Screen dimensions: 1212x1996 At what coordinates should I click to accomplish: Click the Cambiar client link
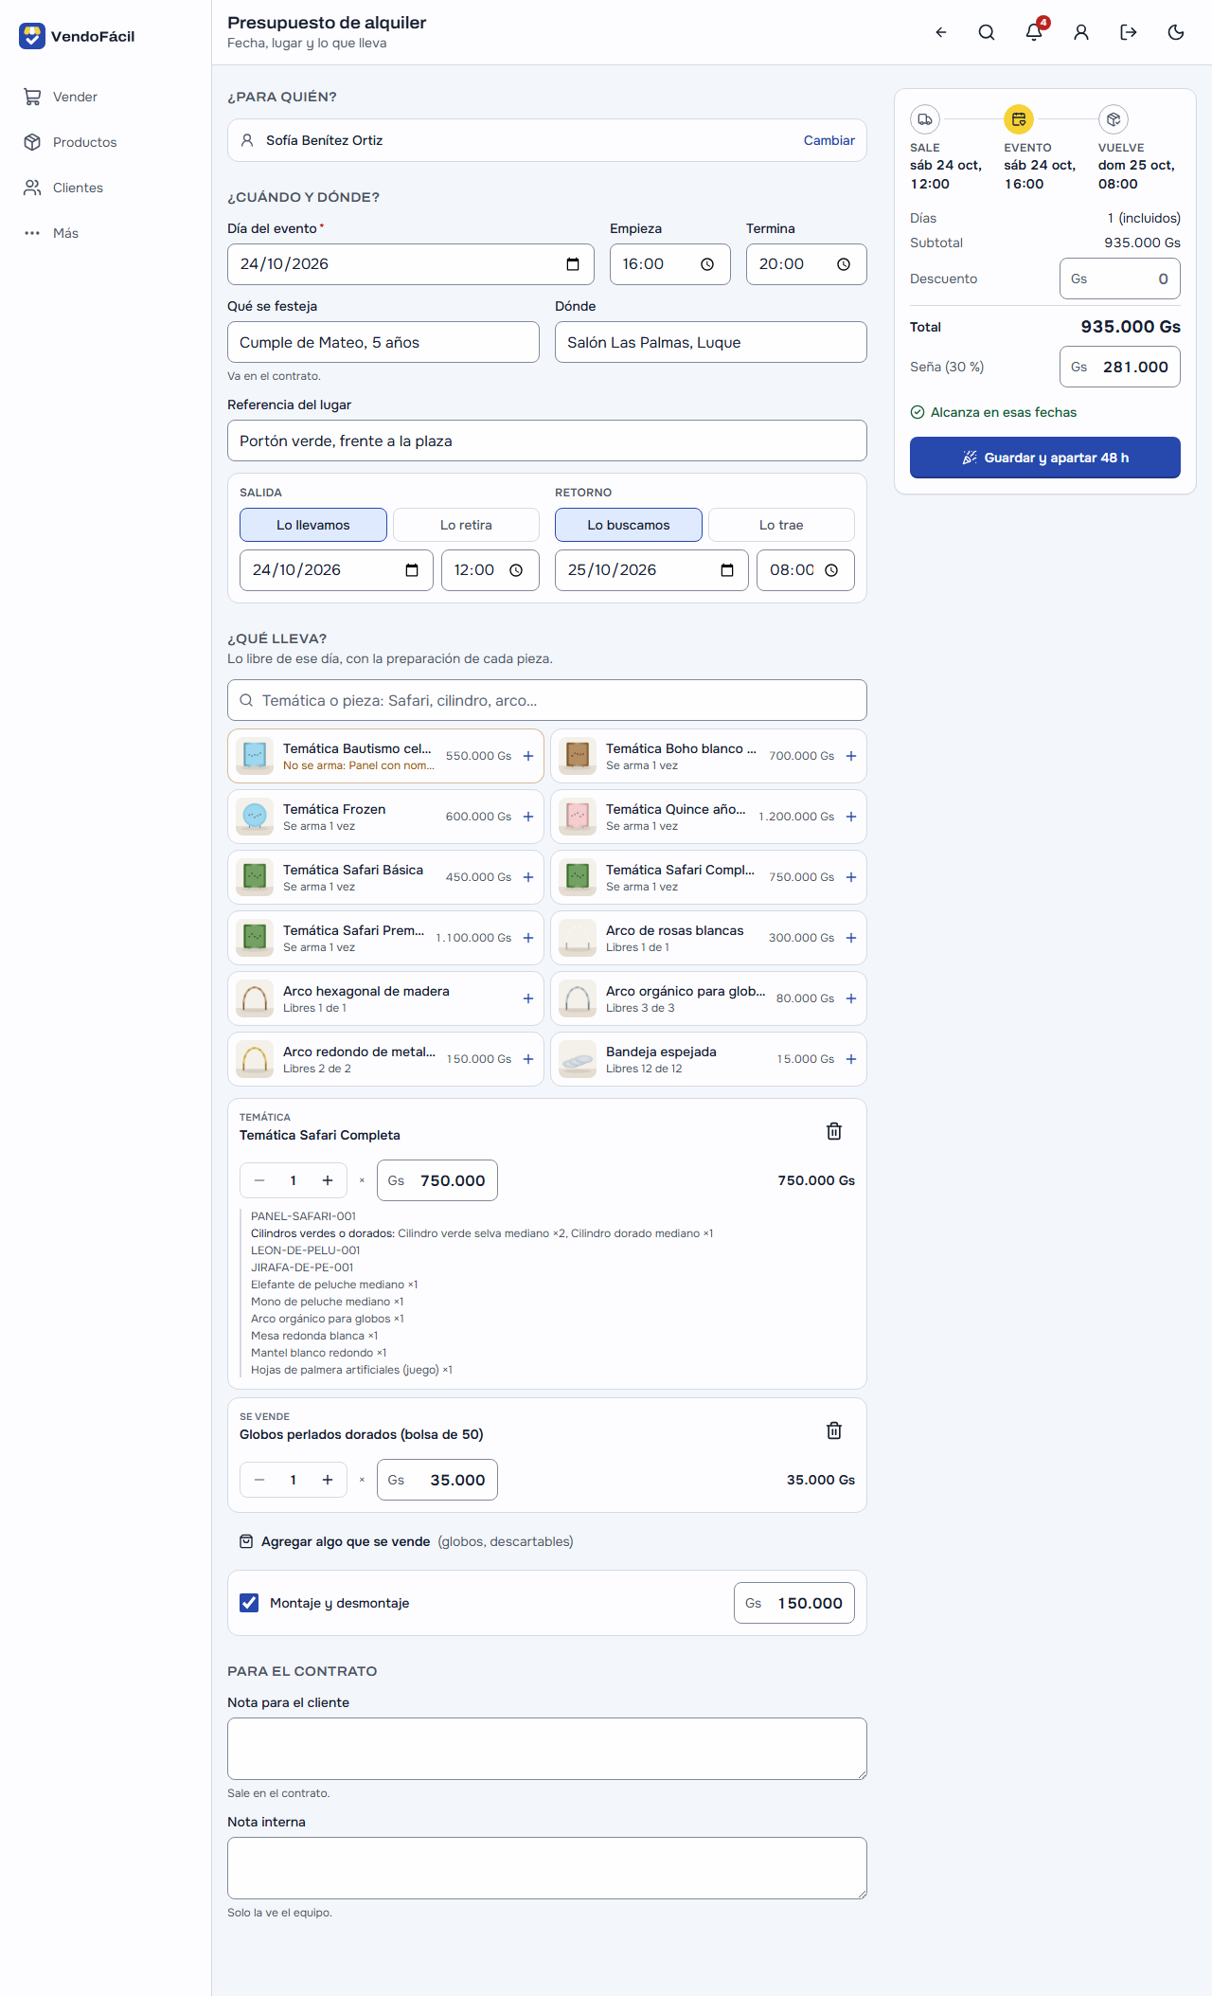click(x=829, y=140)
